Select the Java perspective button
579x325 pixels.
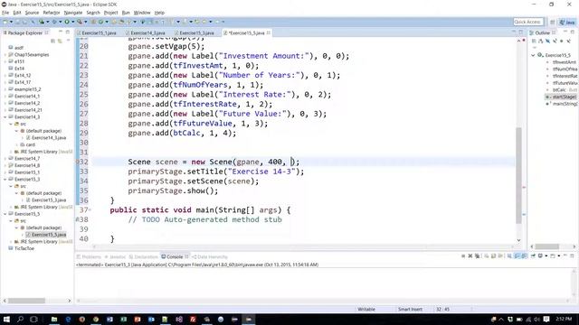[567, 22]
